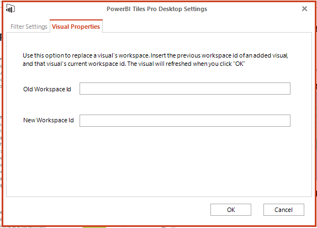
Task: Click empty title bar right of the title
Action: click(x=253, y=9)
